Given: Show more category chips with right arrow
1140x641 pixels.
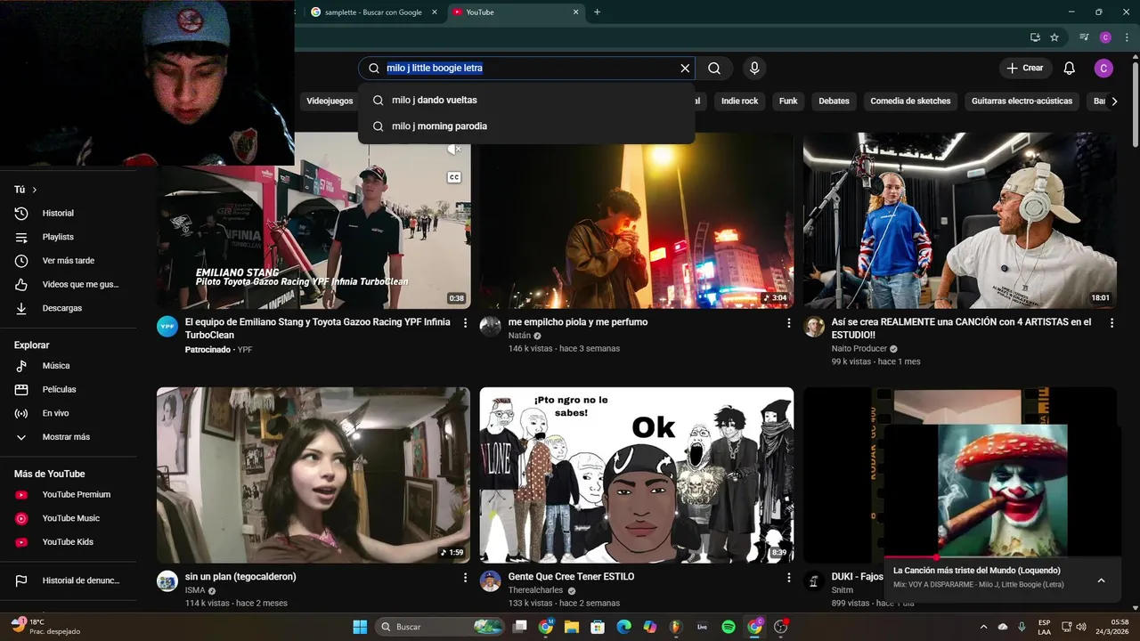Looking at the screenshot, I should click(x=1114, y=101).
